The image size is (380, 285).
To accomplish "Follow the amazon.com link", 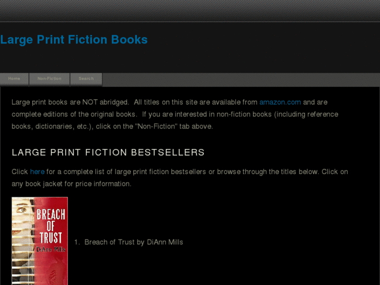I will pyautogui.click(x=280, y=102).
